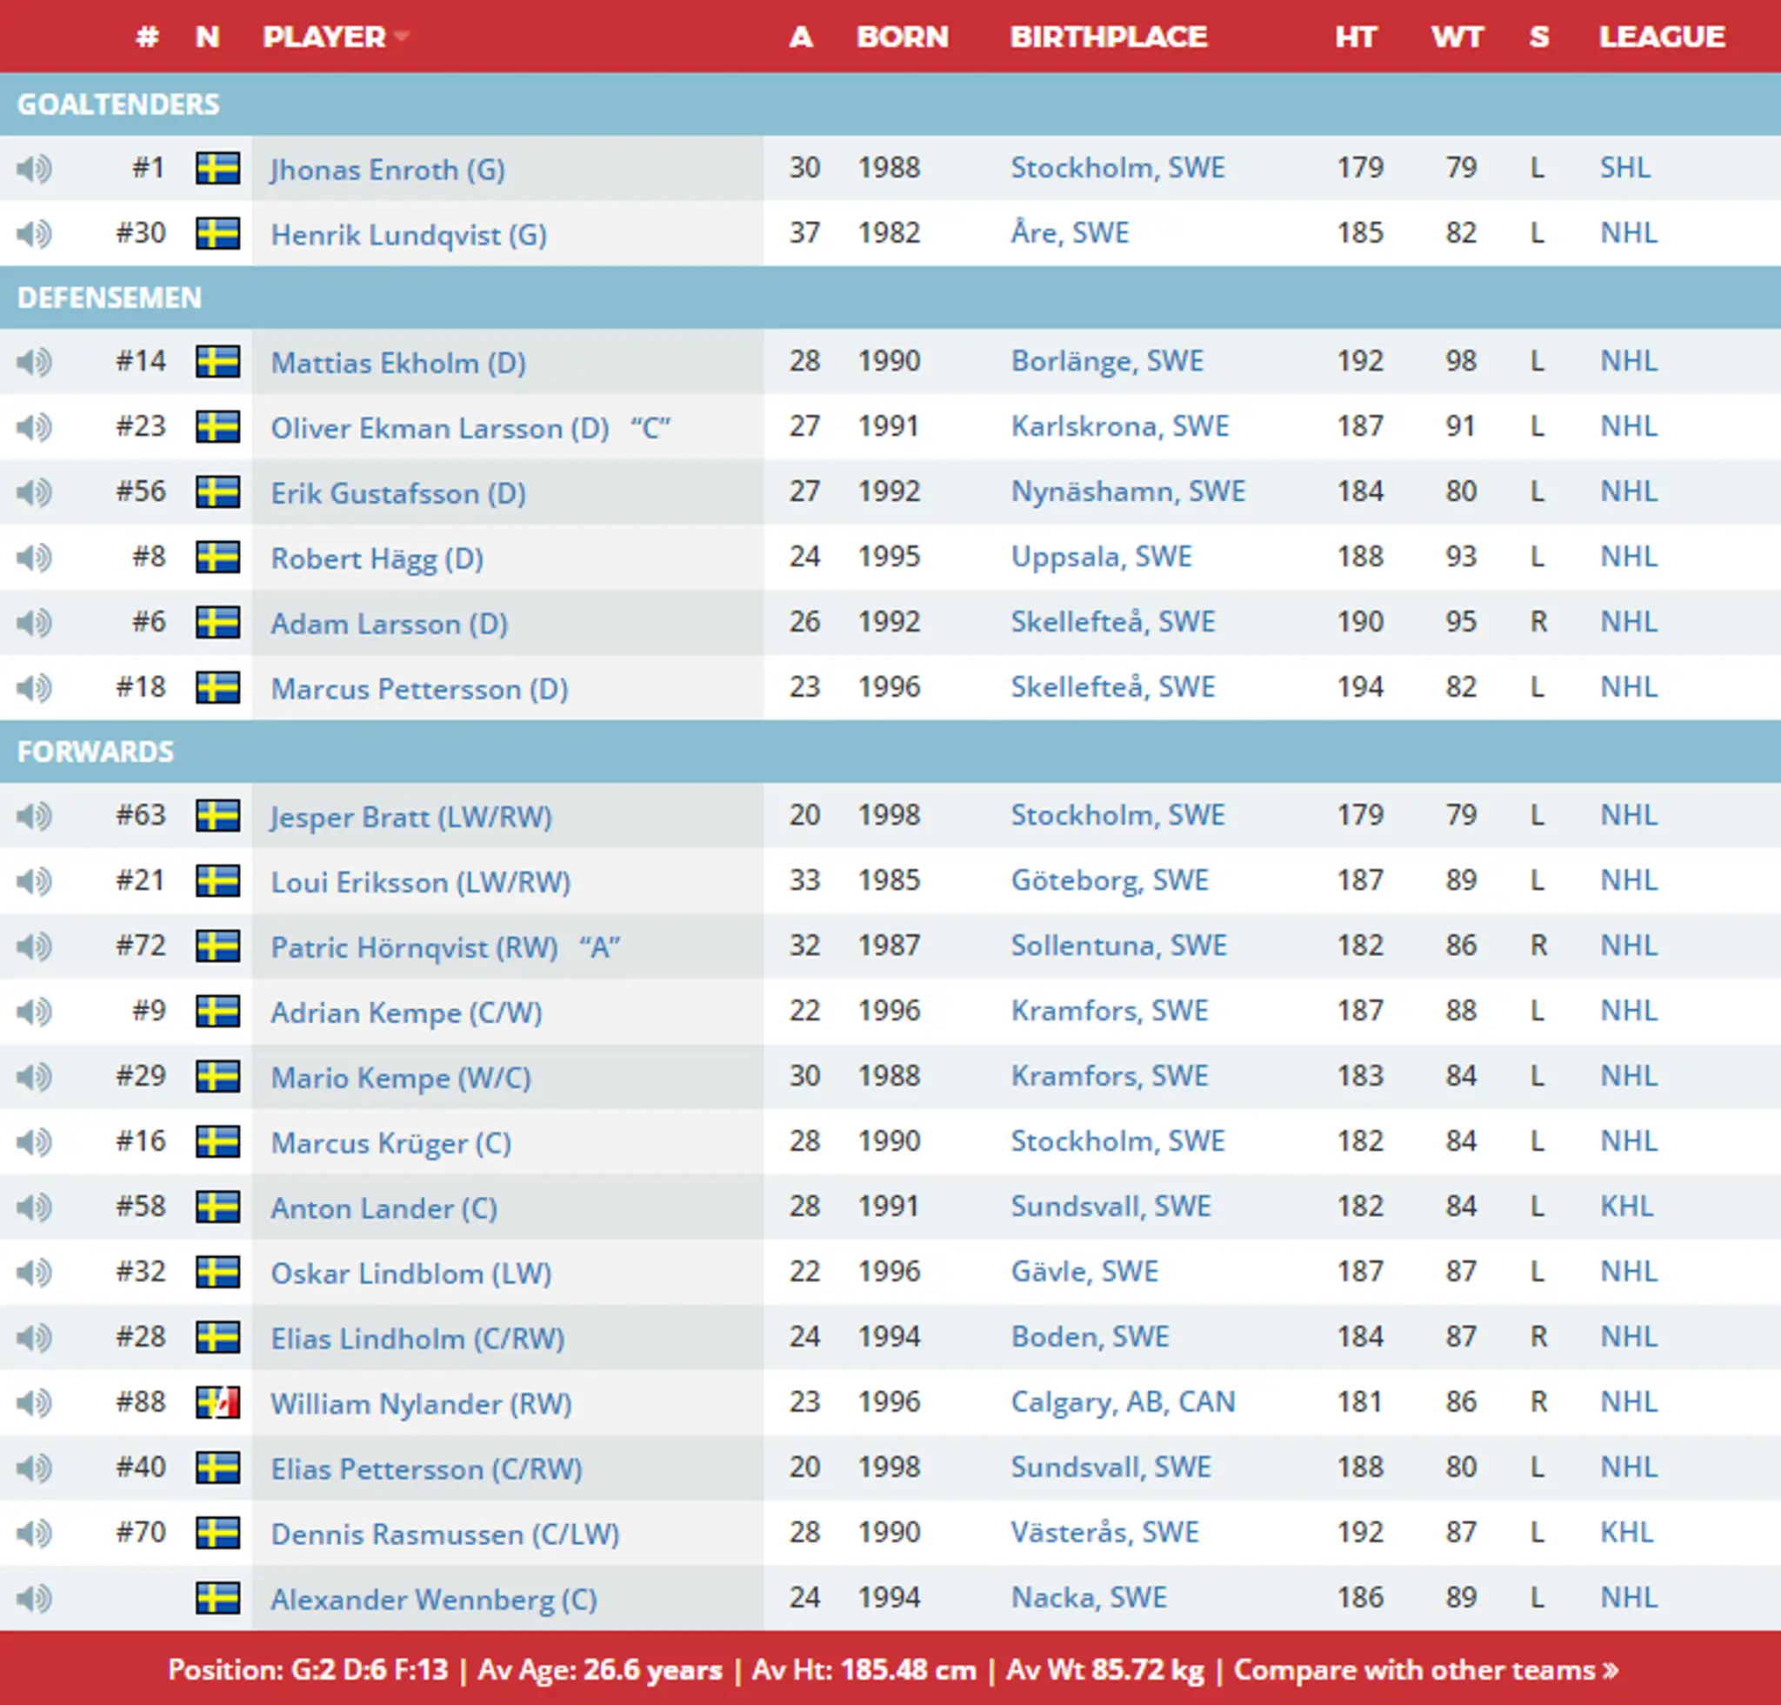Open Elias Lindholm (C/RW) player page
Screen dimensions: 1781x1705
pyautogui.click(x=418, y=1339)
